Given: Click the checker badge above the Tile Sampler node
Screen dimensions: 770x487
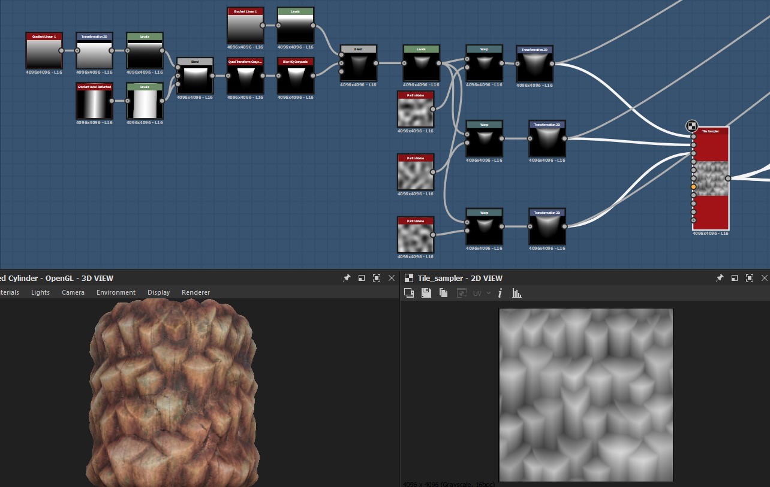Looking at the screenshot, I should (691, 126).
